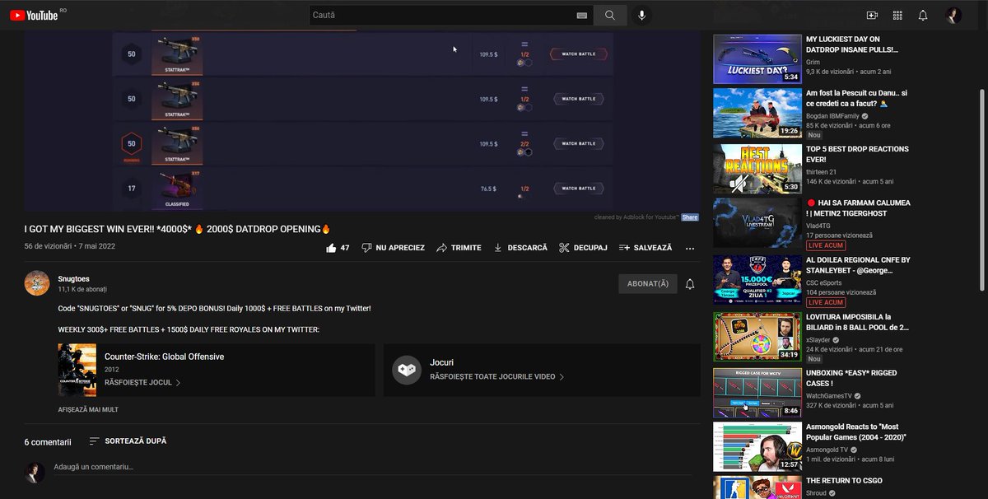Click Share button in Adblock overlay

pyautogui.click(x=690, y=217)
